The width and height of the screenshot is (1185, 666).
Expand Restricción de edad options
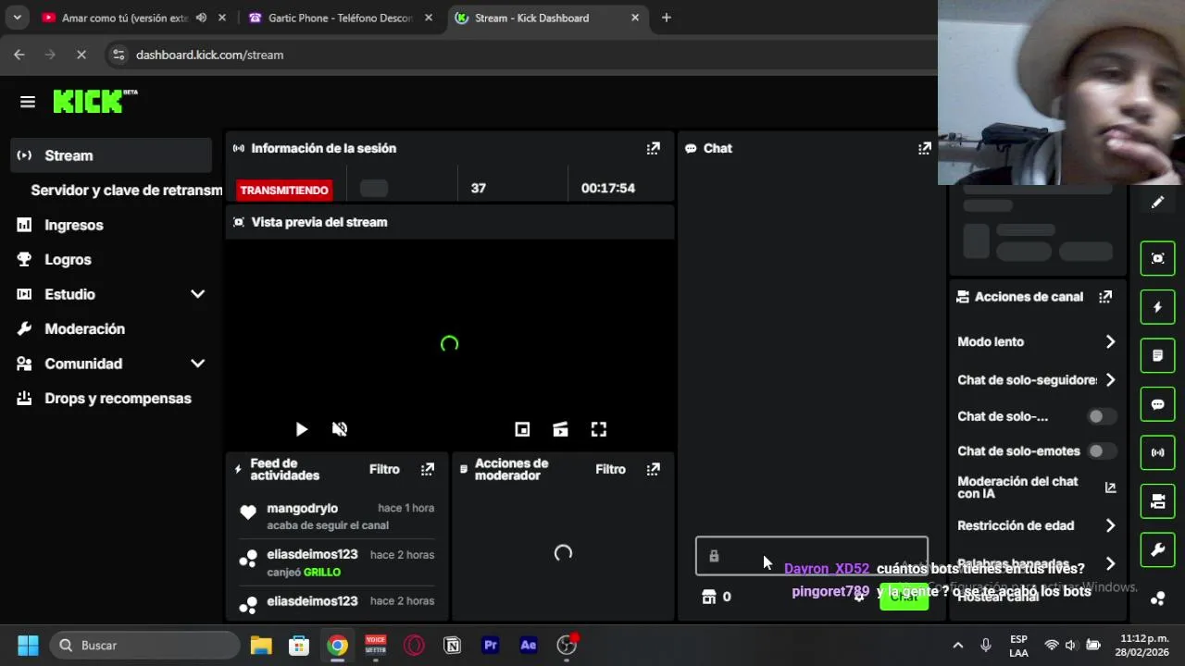point(1110,525)
